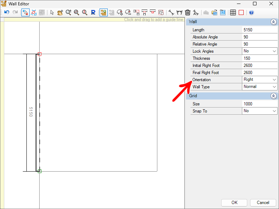
Task: Select the draw wall pencil tool
Action: tap(25, 12)
